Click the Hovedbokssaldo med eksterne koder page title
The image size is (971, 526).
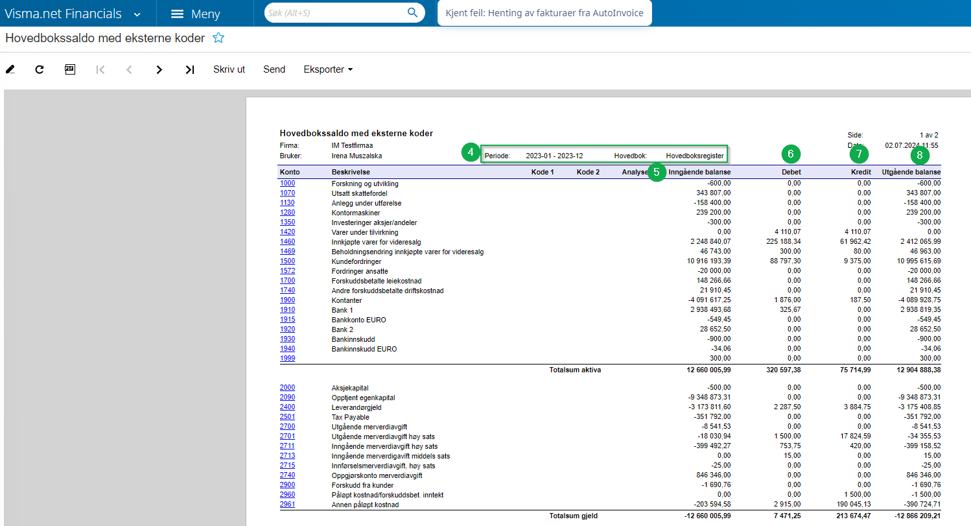coord(105,38)
